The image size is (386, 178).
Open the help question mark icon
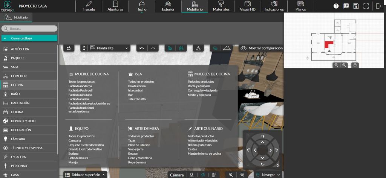tap(336, 6)
